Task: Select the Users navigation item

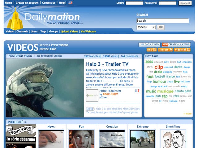Action: [x=34, y=31]
